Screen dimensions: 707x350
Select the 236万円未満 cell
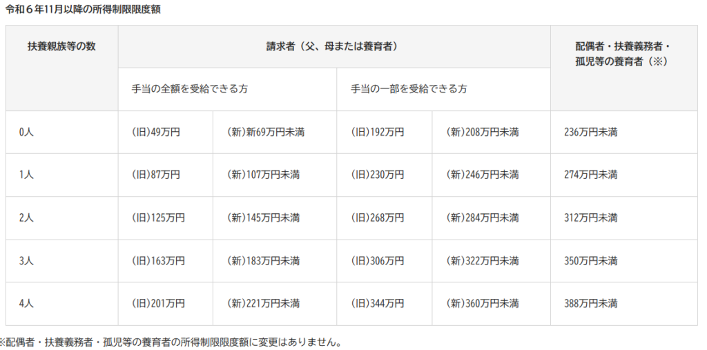click(590, 132)
